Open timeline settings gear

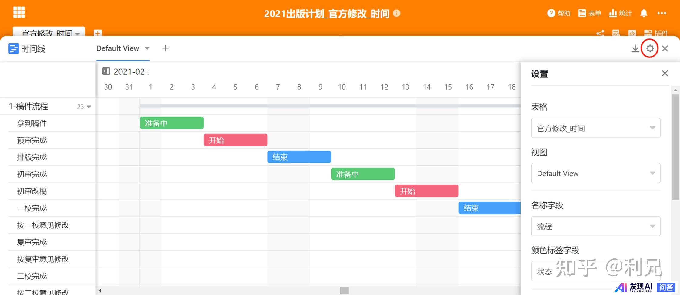click(650, 48)
